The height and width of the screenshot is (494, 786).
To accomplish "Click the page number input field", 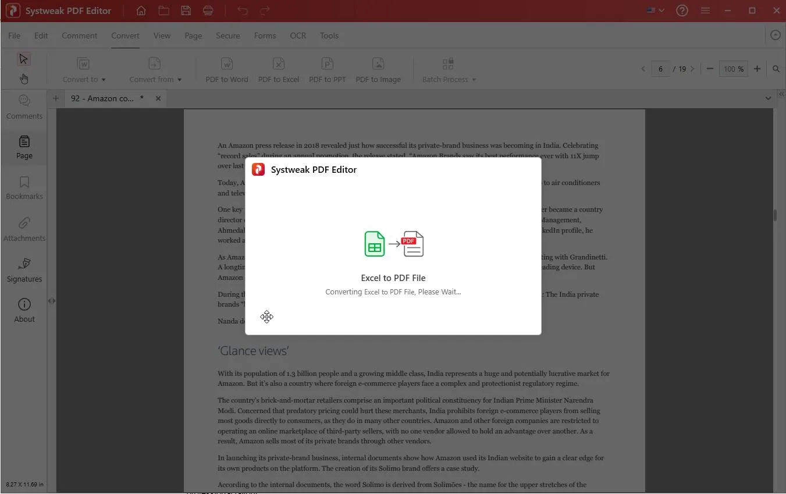I will coord(660,69).
